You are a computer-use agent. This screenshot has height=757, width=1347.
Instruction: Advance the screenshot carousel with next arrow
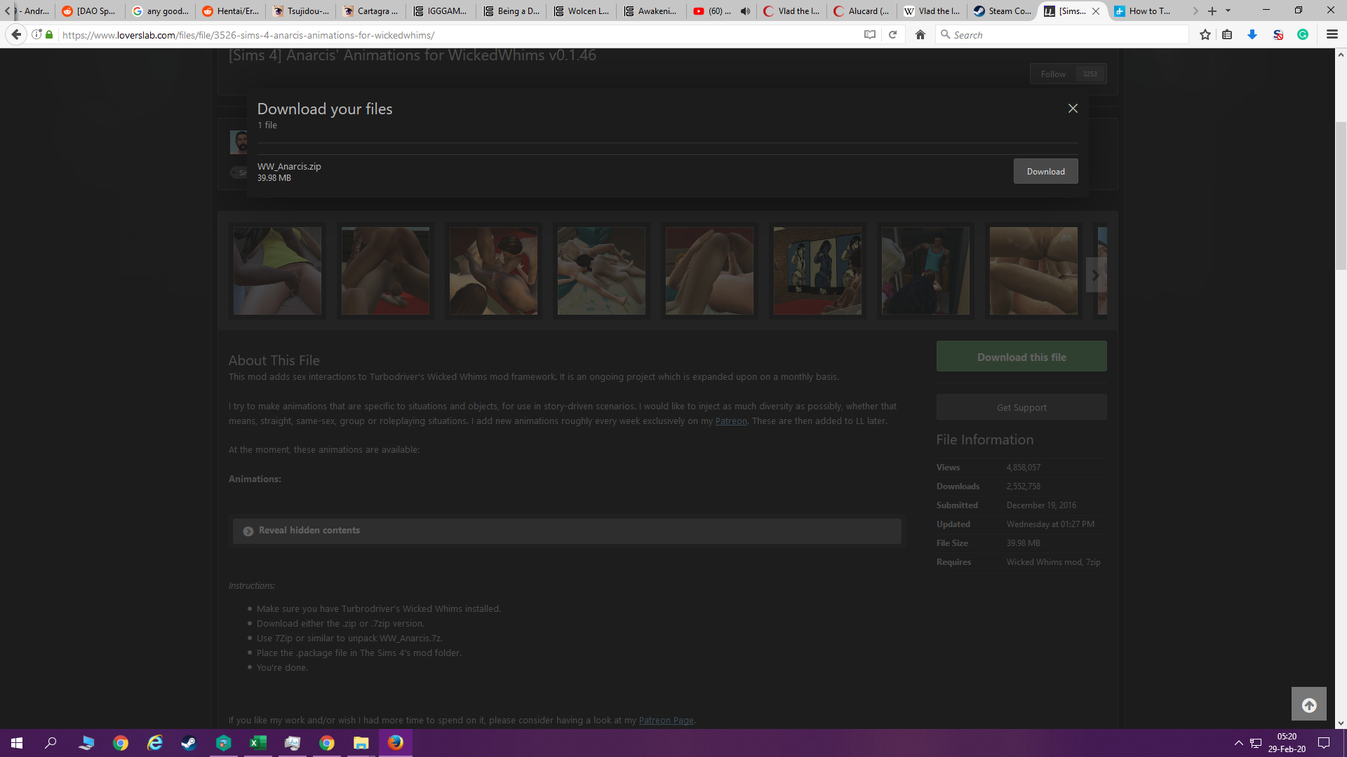click(1095, 275)
